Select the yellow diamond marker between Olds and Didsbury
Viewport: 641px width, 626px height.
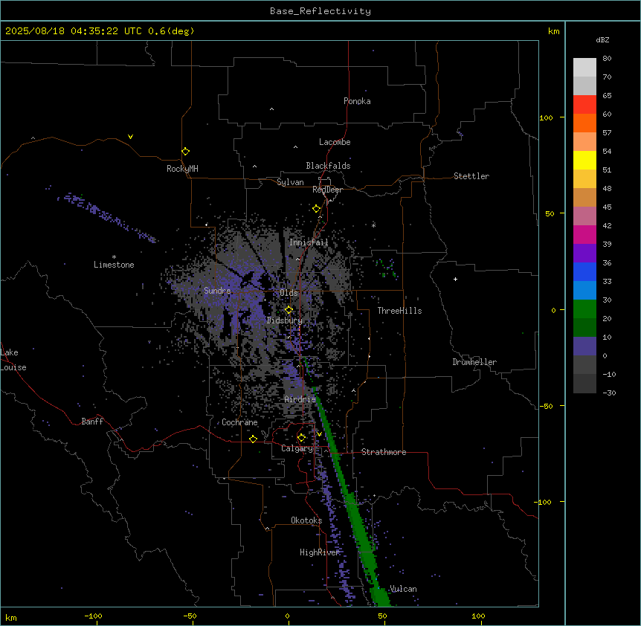click(x=289, y=309)
